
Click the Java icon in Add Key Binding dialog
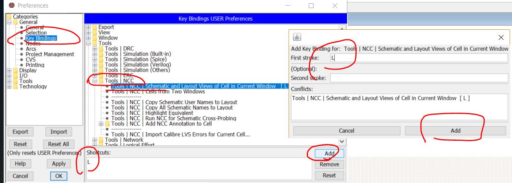[x=297, y=37]
